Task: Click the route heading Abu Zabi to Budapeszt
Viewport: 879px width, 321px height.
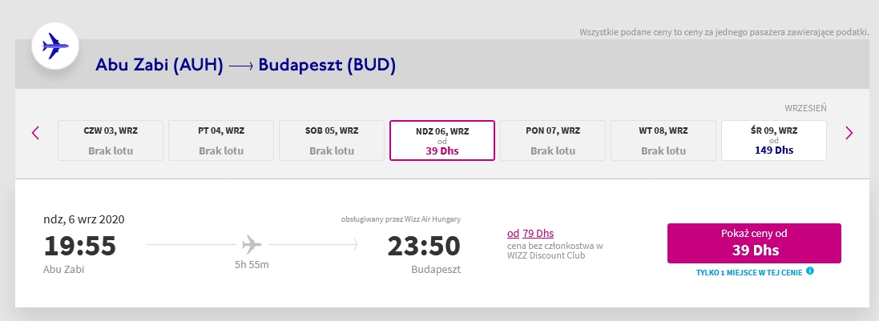Action: 245,65
